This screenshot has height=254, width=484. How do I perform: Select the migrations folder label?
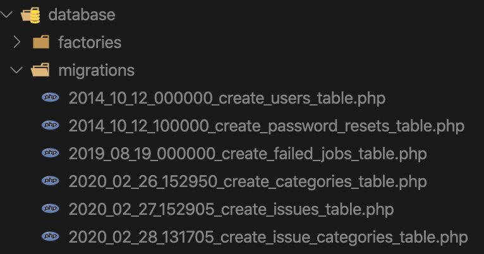[x=96, y=70]
